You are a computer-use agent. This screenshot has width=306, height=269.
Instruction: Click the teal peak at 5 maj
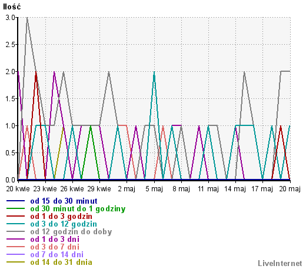coord(154,72)
